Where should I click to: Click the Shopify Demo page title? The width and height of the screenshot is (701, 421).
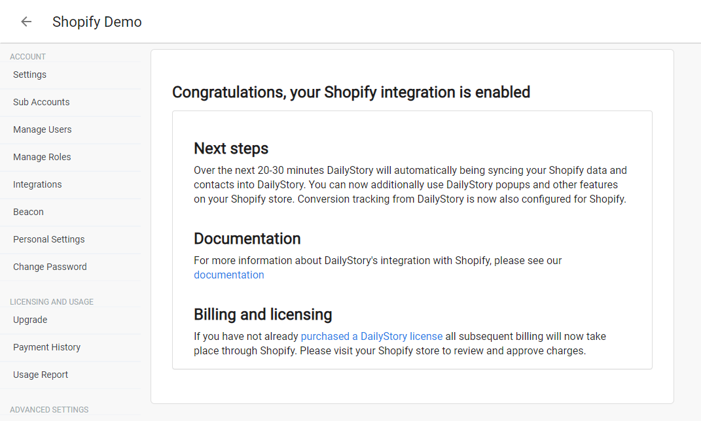[97, 22]
